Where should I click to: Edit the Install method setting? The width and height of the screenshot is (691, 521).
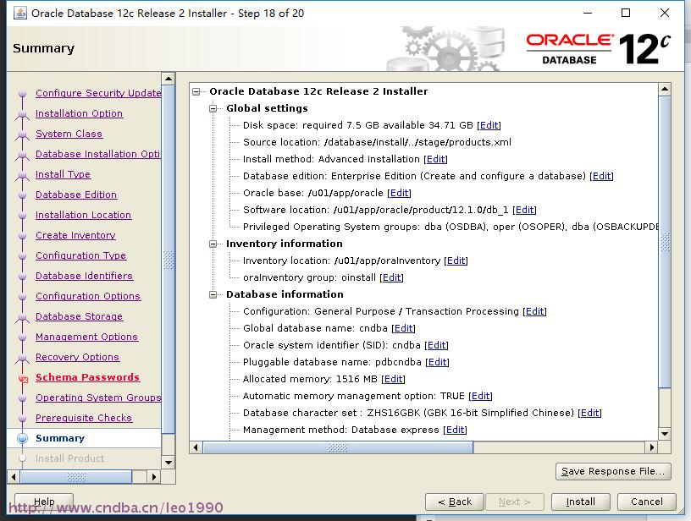pos(435,159)
